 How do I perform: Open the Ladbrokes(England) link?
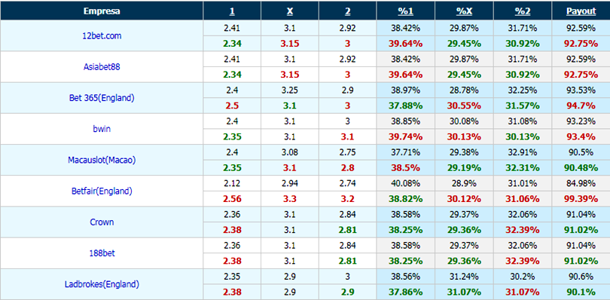[102, 284]
